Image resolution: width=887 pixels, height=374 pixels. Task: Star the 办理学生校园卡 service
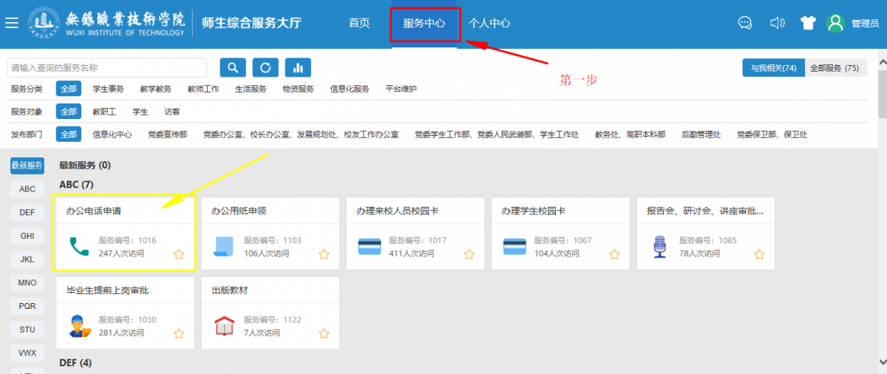614,254
